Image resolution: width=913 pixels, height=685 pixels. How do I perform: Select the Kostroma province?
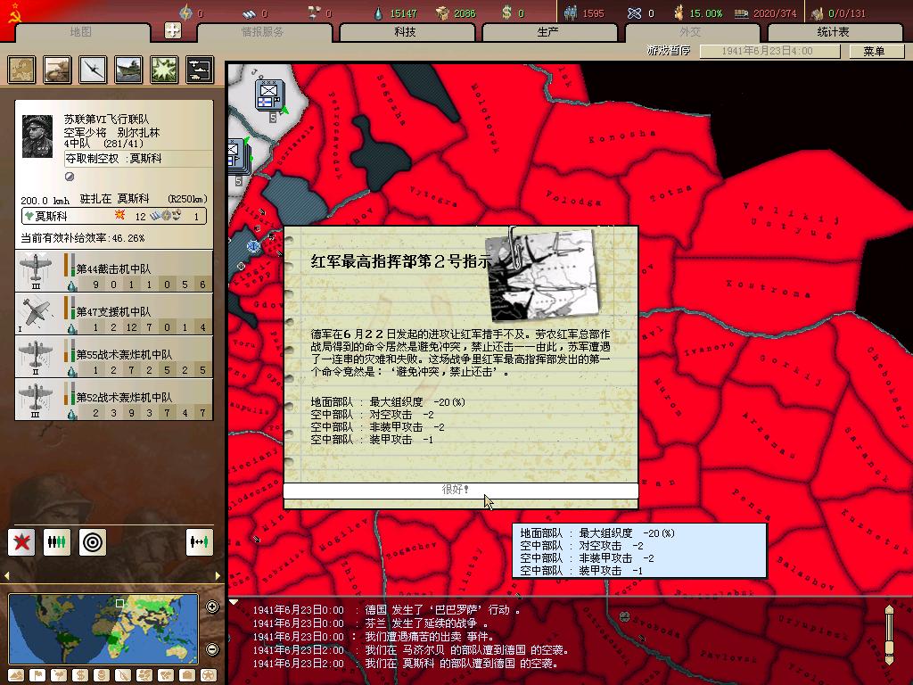coord(768,288)
